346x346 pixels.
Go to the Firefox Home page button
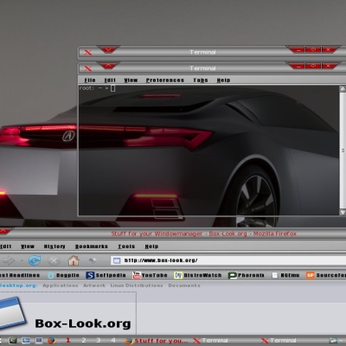[x=74, y=260]
